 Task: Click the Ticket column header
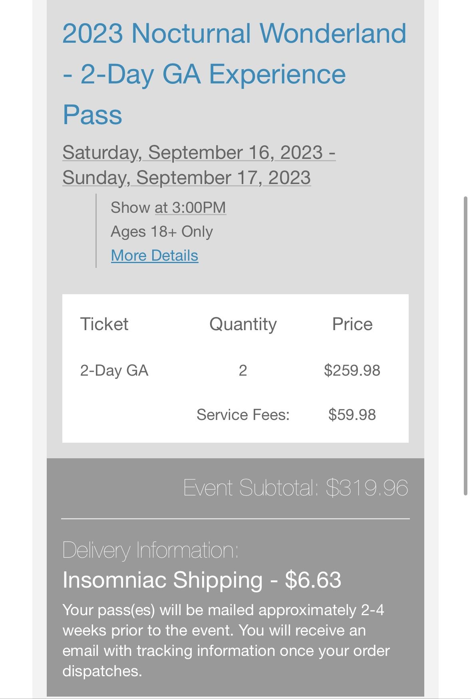coord(104,324)
